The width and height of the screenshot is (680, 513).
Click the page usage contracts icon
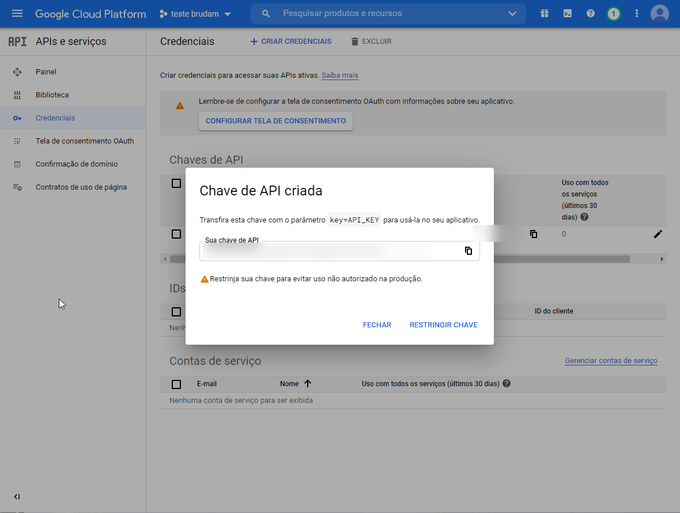point(17,187)
